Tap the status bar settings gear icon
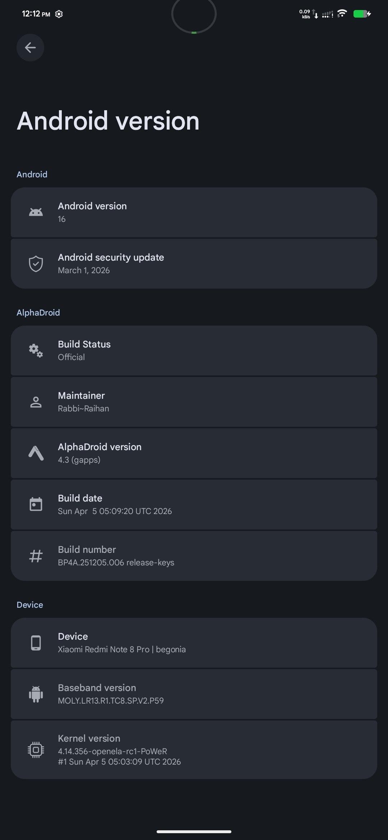 [59, 14]
